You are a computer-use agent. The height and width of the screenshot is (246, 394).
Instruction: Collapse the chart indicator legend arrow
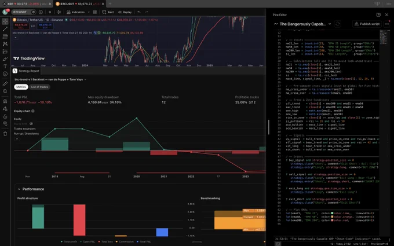click(x=15, y=38)
